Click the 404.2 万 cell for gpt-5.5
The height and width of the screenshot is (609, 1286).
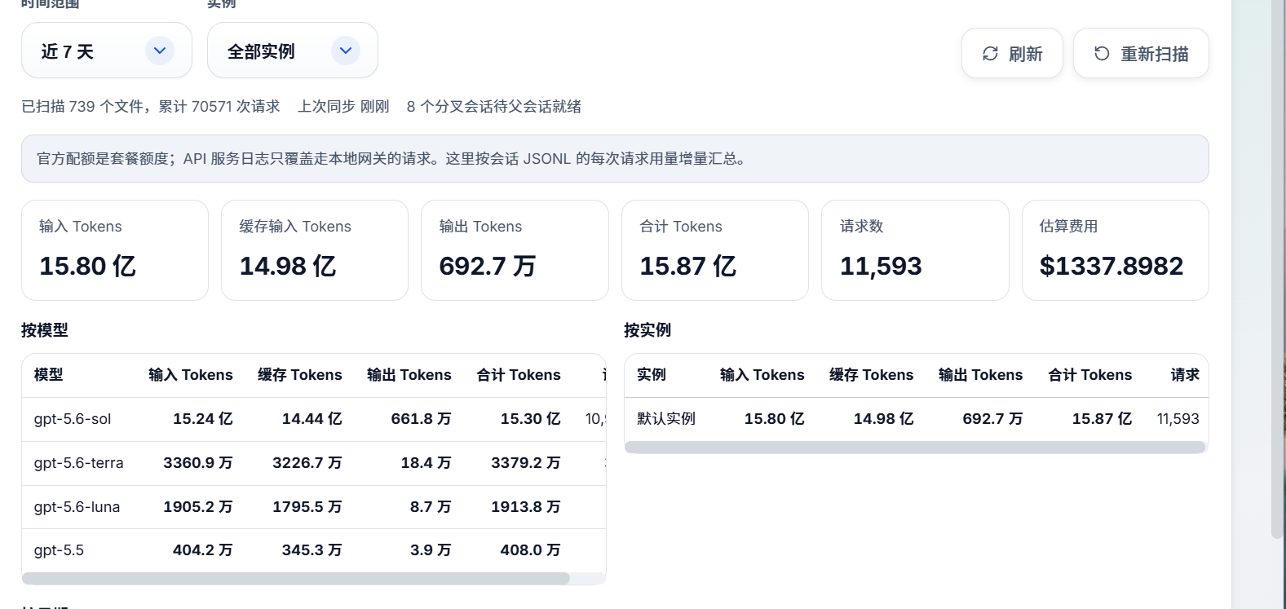coord(203,550)
